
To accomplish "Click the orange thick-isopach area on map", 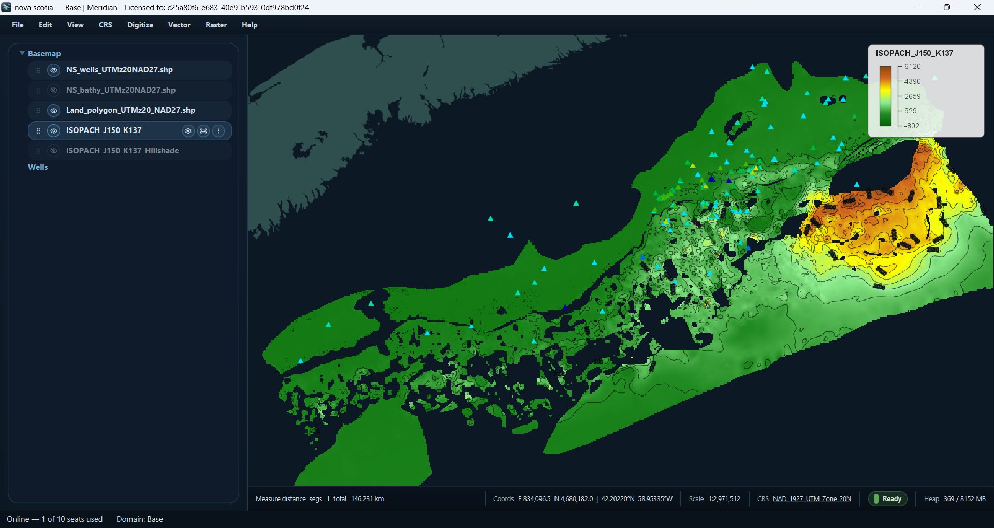I will tap(875, 217).
